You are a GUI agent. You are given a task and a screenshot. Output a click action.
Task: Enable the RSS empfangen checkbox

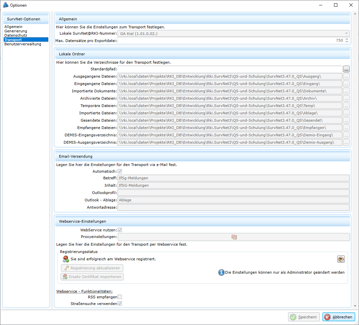(x=120, y=297)
